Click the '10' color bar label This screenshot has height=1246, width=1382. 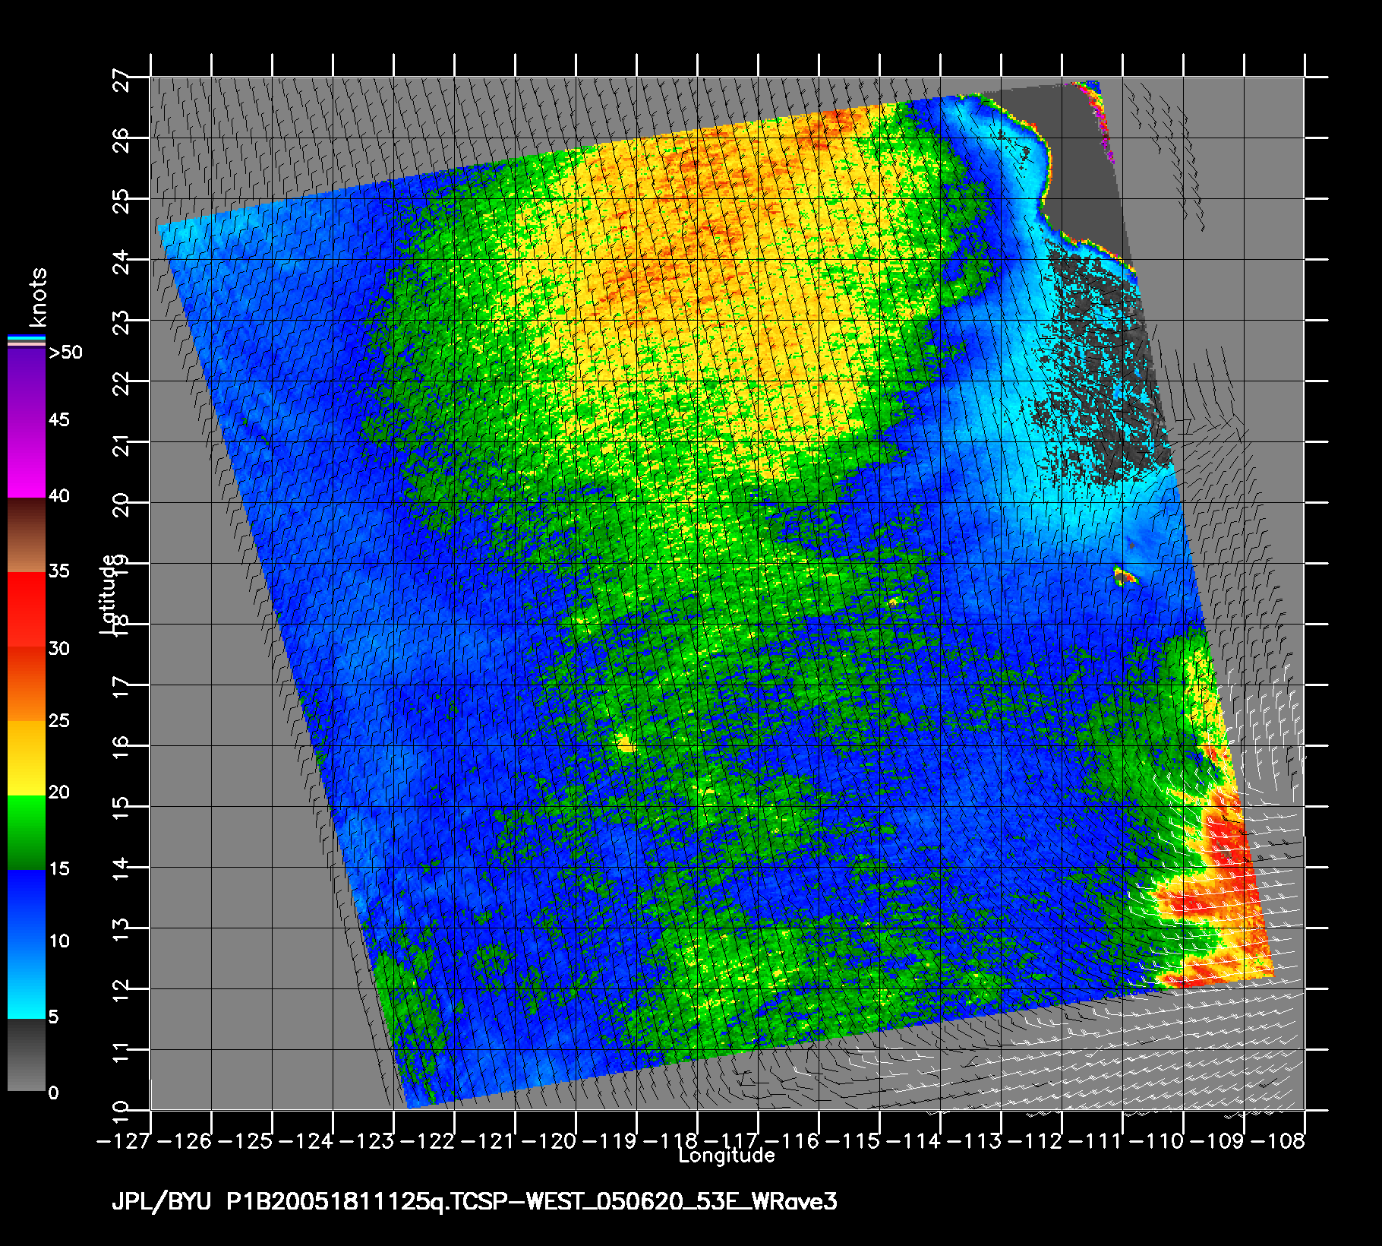click(58, 941)
